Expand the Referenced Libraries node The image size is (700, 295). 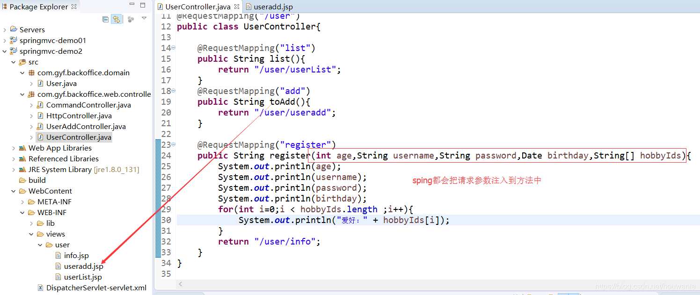point(13,158)
